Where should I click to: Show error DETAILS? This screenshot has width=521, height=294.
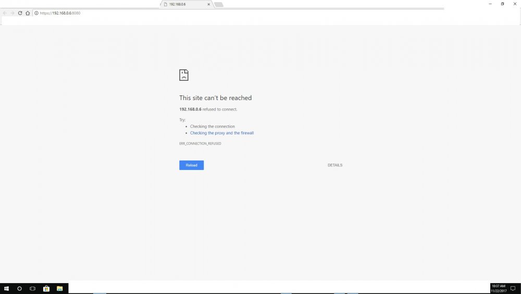click(335, 165)
